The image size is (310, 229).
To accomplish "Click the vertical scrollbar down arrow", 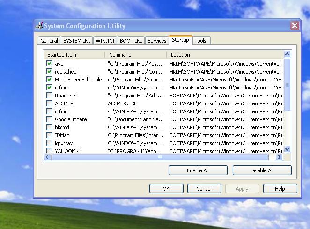I will [x=287, y=149].
